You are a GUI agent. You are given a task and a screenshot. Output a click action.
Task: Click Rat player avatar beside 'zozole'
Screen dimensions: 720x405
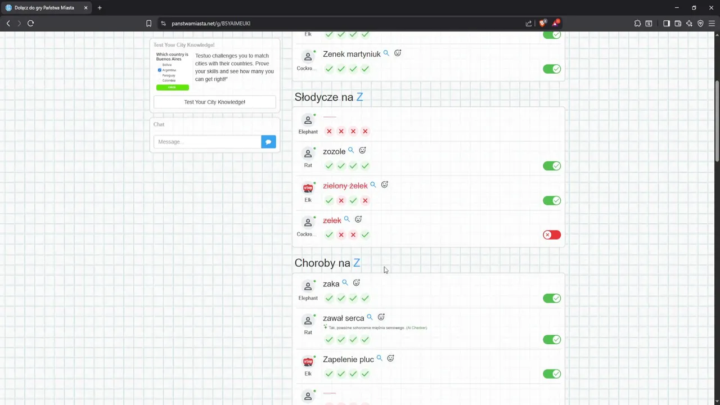click(x=308, y=154)
